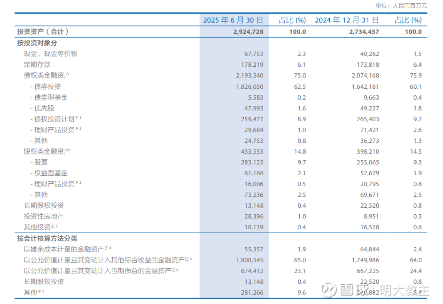This screenshot has height=304, width=443.
Task: Select the cell showing 67,753
Action: (x=254, y=54)
